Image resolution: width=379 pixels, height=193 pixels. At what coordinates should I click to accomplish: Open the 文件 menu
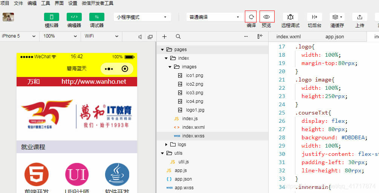pos(18,3)
